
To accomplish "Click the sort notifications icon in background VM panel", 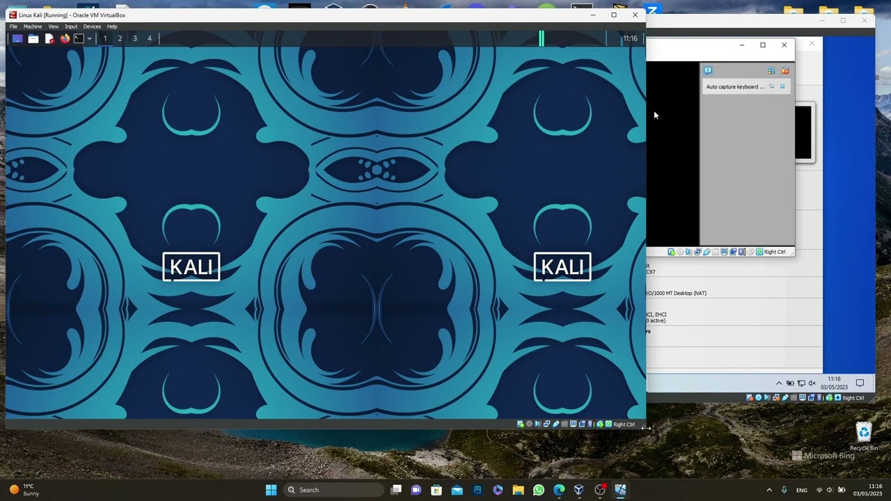I will point(771,70).
